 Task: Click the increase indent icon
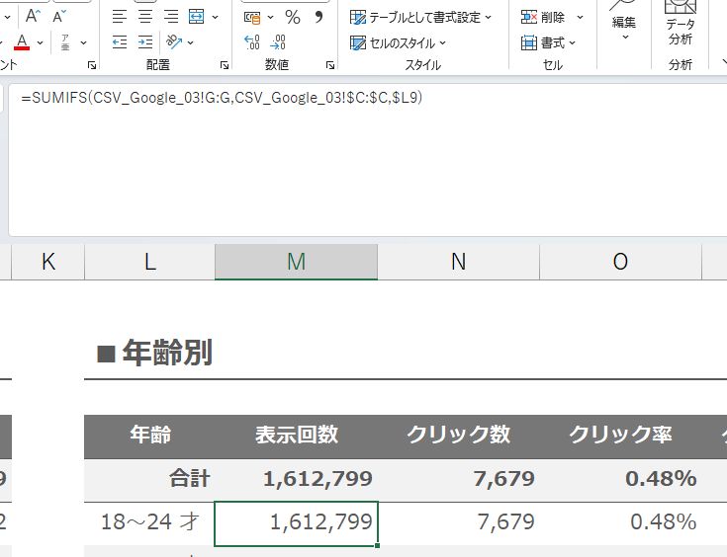[145, 41]
